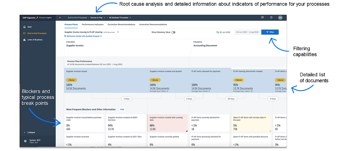
Task: Open the Supplier invoices reversed card
Action: point(84,140)
